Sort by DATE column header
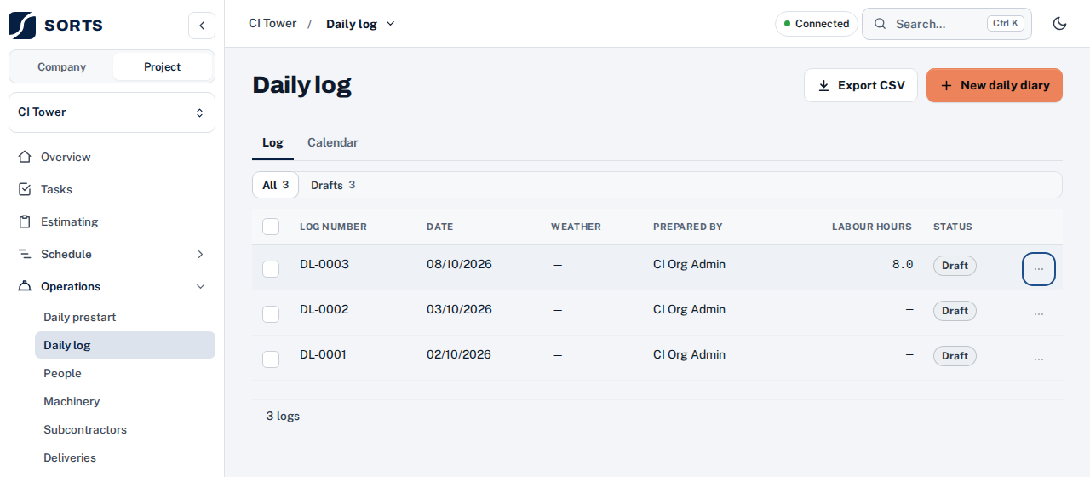 pyautogui.click(x=439, y=227)
